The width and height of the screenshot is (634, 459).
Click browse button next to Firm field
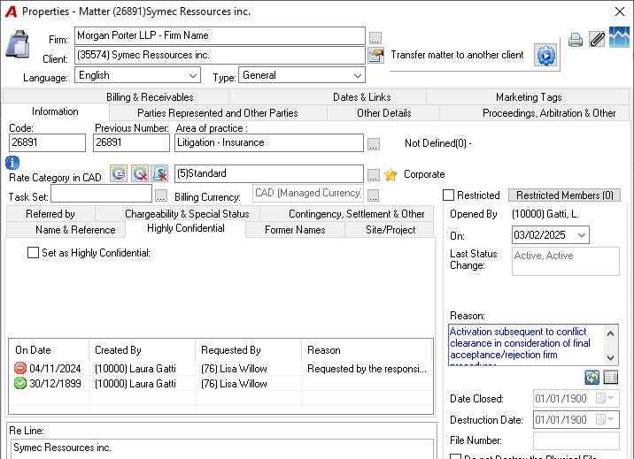pyautogui.click(x=375, y=38)
